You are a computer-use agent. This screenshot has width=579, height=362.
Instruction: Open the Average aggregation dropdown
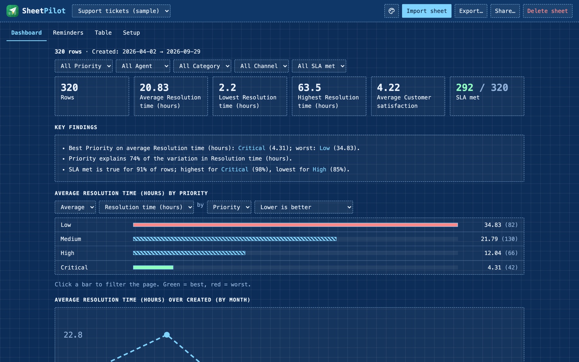(75, 207)
